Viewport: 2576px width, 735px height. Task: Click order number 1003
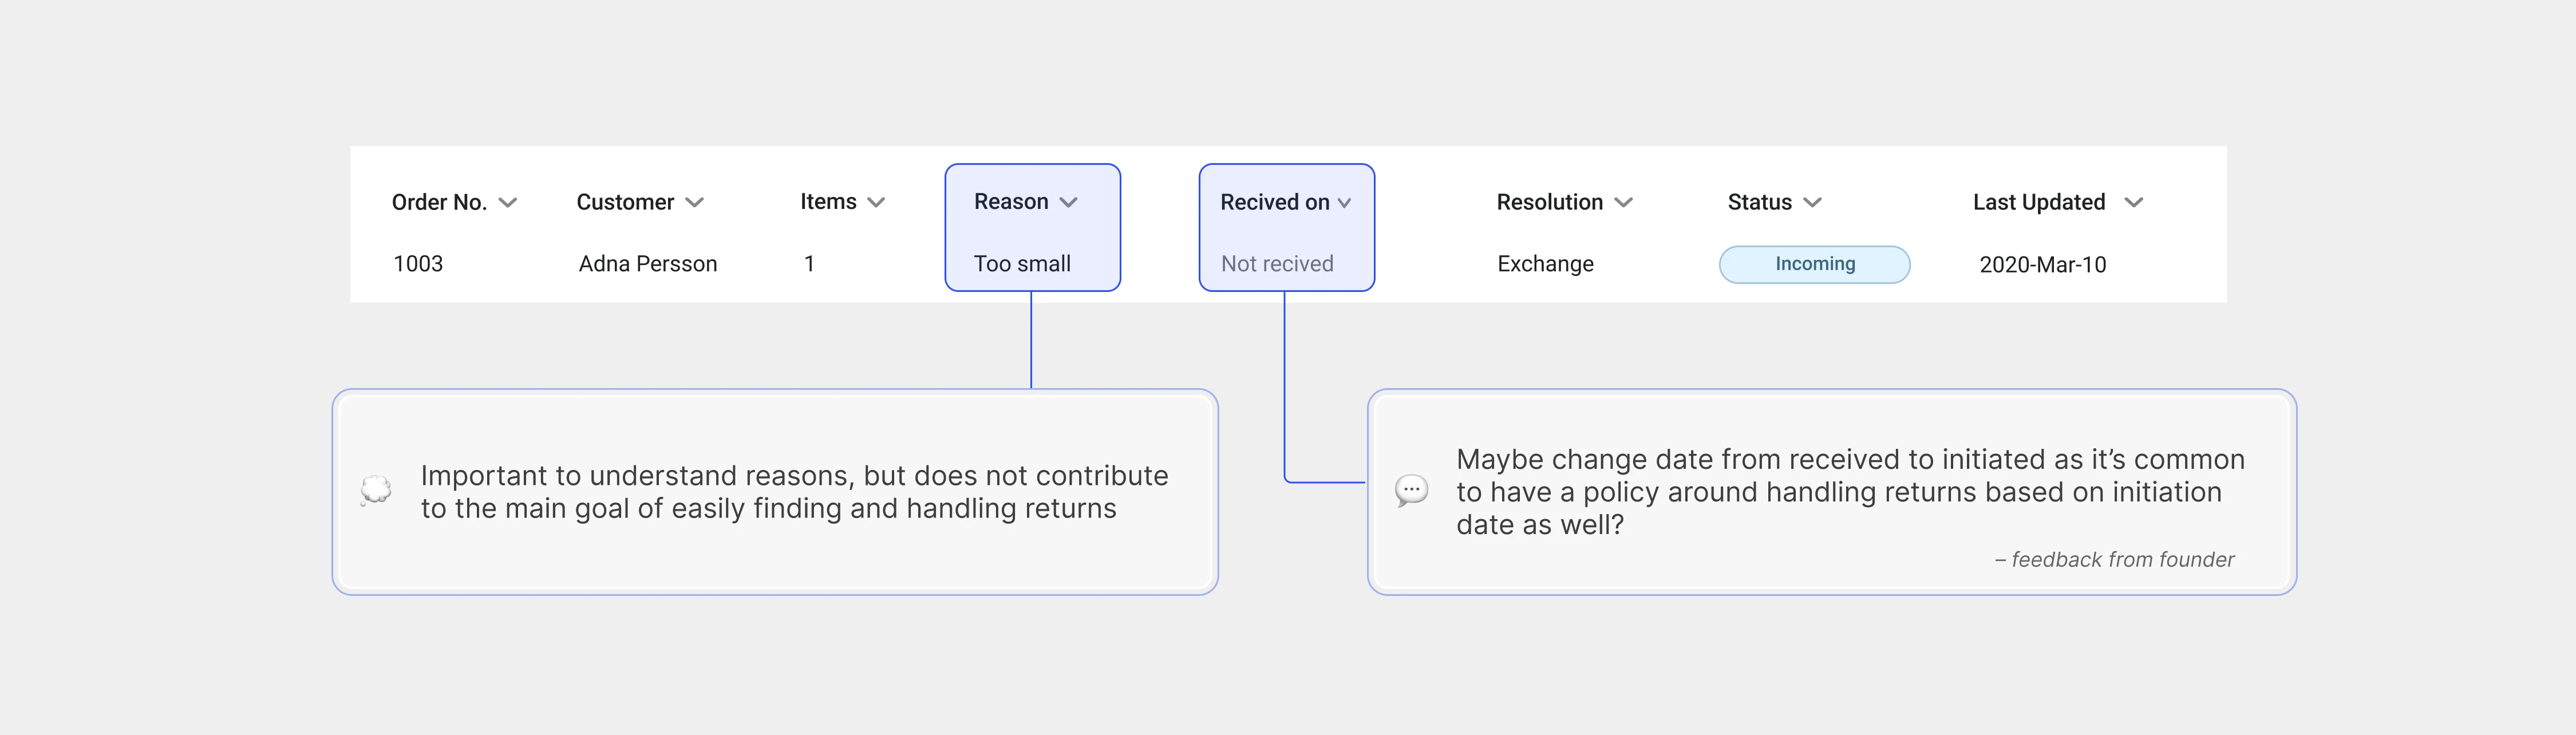[418, 264]
